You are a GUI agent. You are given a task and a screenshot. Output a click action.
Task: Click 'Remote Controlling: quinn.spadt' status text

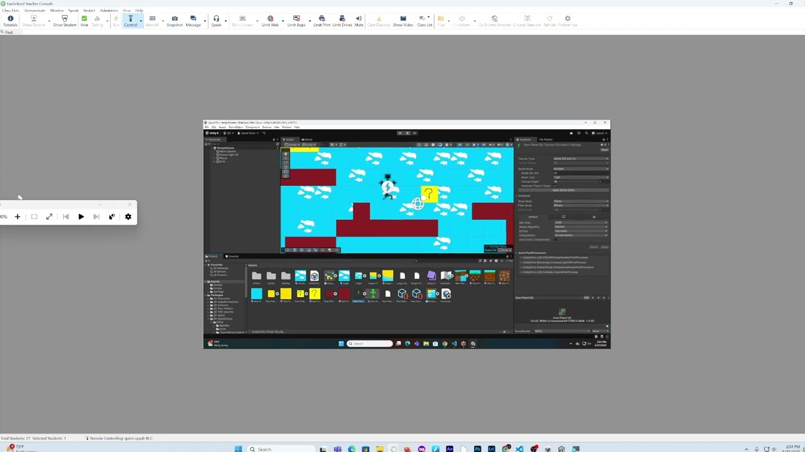pyautogui.click(x=121, y=438)
